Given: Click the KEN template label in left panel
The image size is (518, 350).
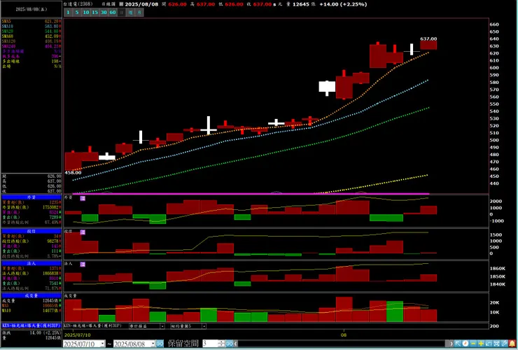Looking at the screenshot, I should click(x=31, y=325).
